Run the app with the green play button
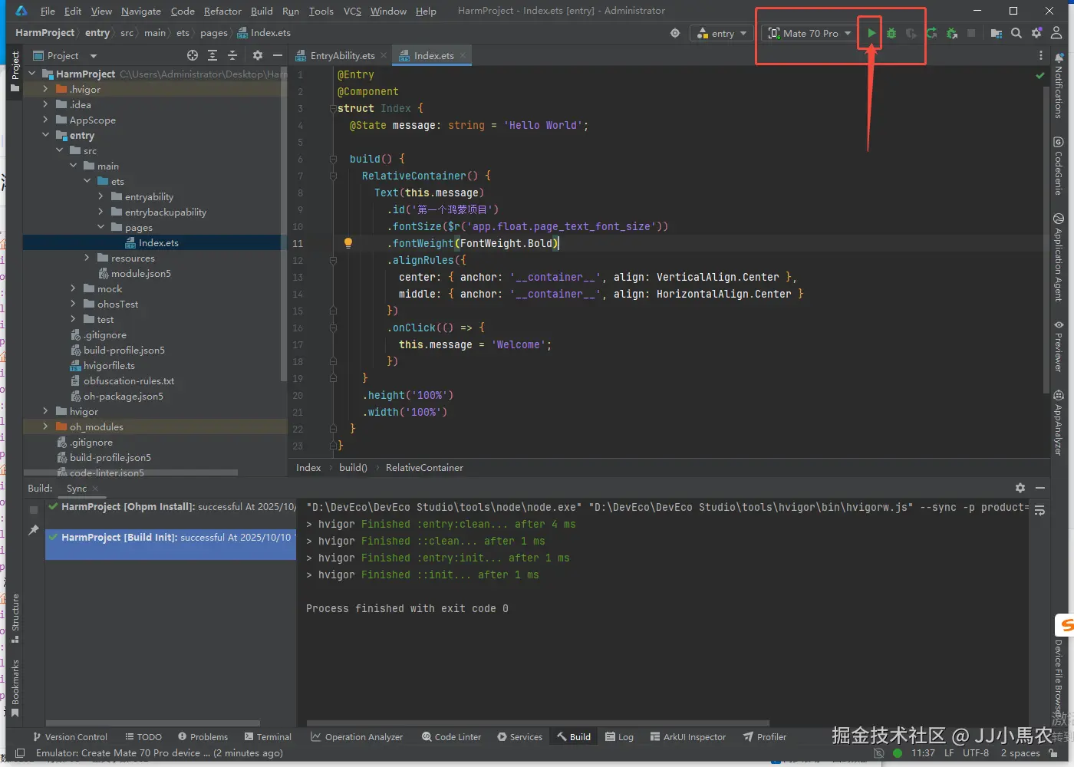This screenshot has height=767, width=1074. [x=871, y=33]
